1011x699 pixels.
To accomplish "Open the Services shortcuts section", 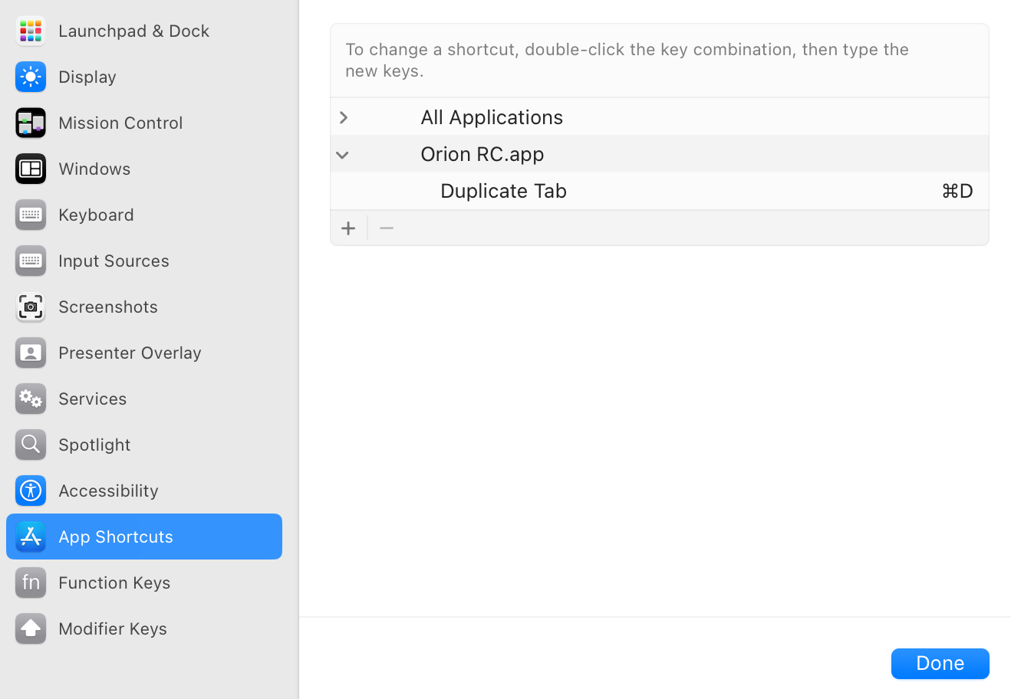I will tap(93, 399).
